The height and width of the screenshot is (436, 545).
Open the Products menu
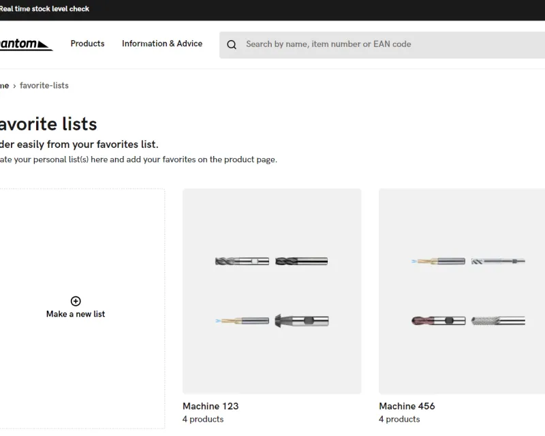[x=87, y=44]
